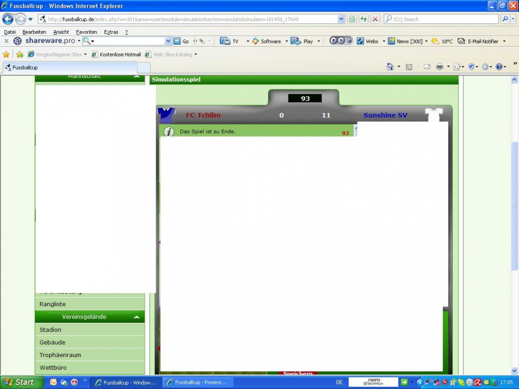519x389 pixels.
Task: Open the address bar history dropdown
Action: point(342,19)
